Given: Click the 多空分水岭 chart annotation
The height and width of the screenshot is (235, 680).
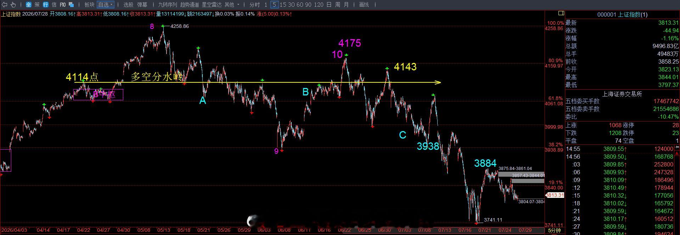Looking at the screenshot, I should (x=156, y=77).
